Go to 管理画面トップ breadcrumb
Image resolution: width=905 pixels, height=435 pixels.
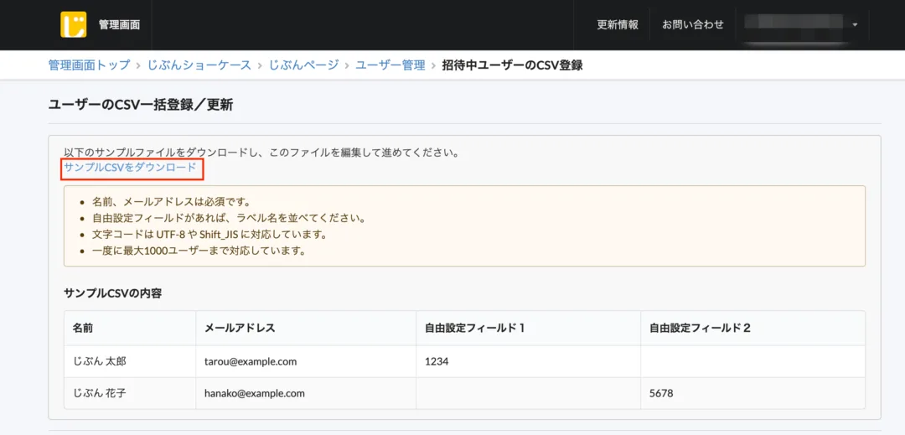coord(90,65)
